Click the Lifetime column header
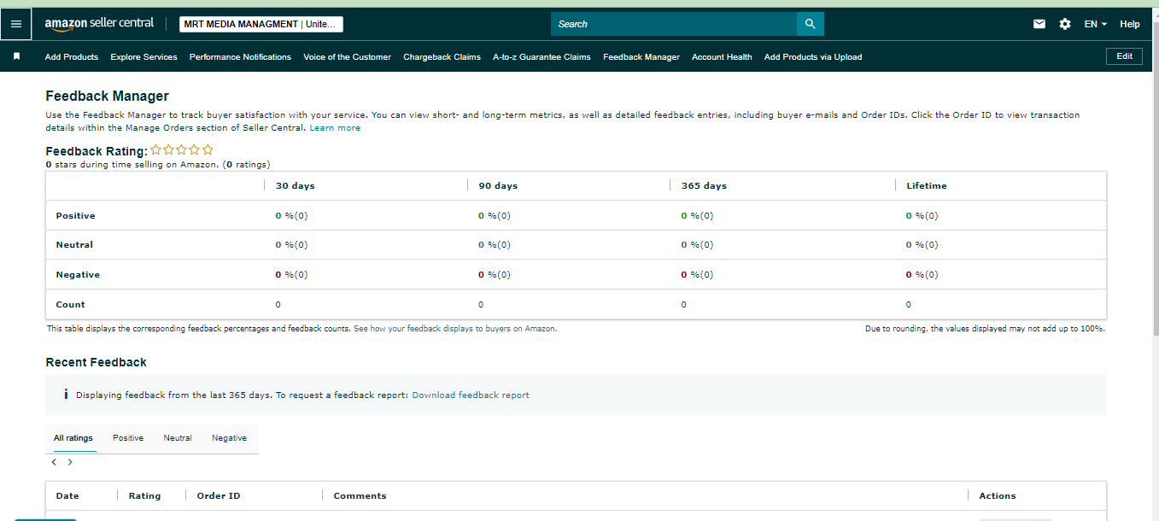This screenshot has height=521, width=1159. pyautogui.click(x=927, y=185)
